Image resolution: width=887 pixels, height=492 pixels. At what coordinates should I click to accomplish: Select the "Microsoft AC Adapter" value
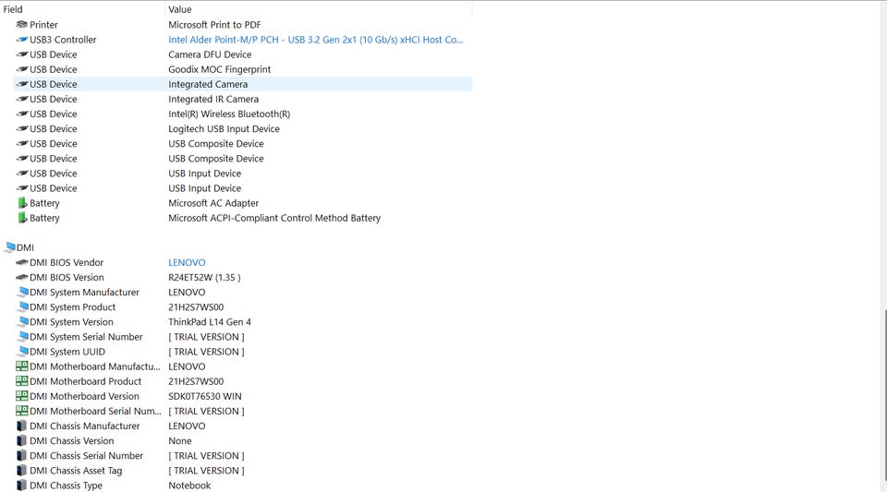pyautogui.click(x=213, y=203)
